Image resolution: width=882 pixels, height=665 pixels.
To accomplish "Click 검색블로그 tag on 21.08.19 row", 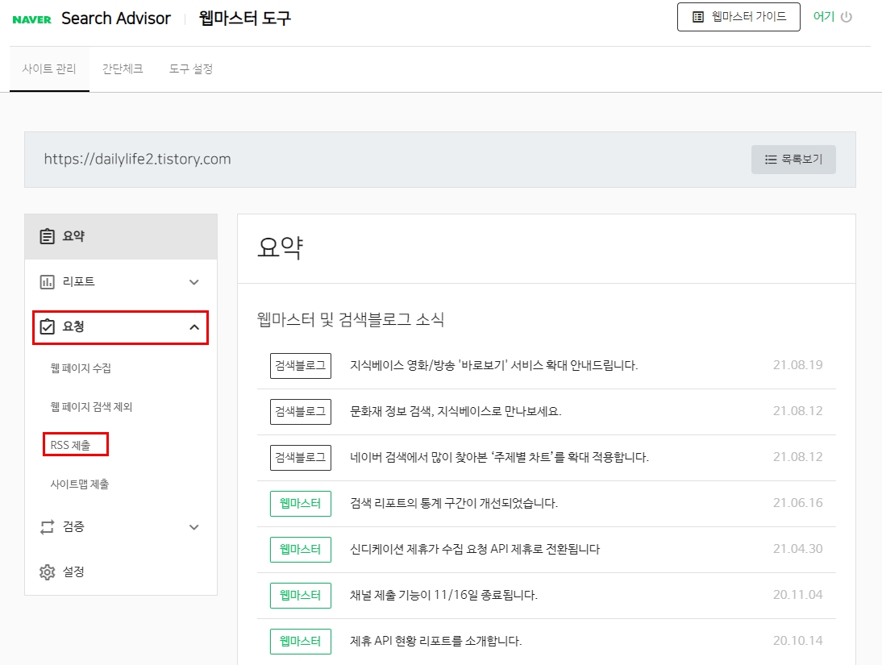I will click(x=301, y=366).
